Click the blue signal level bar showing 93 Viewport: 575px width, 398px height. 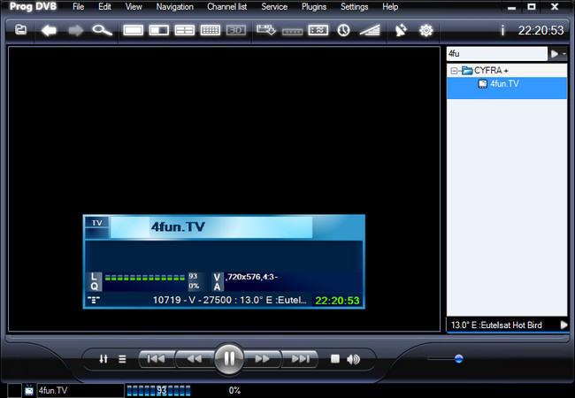pyautogui.click(x=158, y=391)
